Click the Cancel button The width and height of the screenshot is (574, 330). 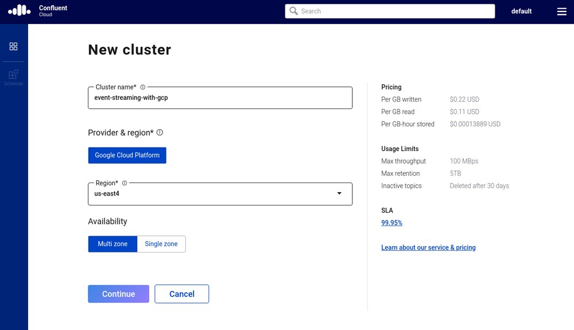pyautogui.click(x=181, y=294)
